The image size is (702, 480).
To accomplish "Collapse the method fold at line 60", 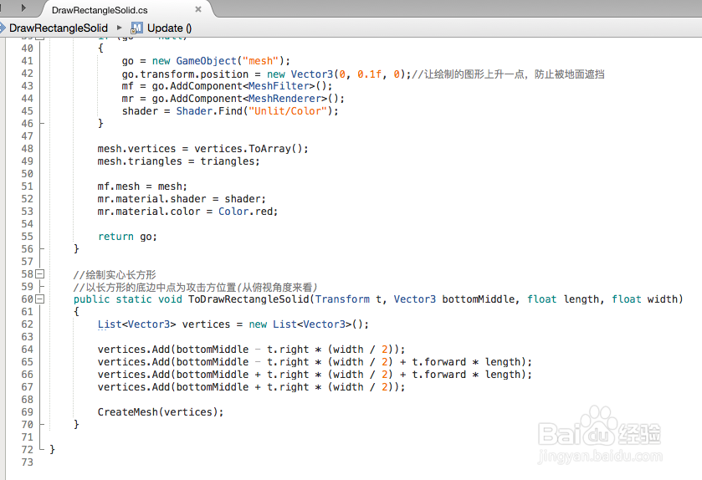I will [40, 299].
